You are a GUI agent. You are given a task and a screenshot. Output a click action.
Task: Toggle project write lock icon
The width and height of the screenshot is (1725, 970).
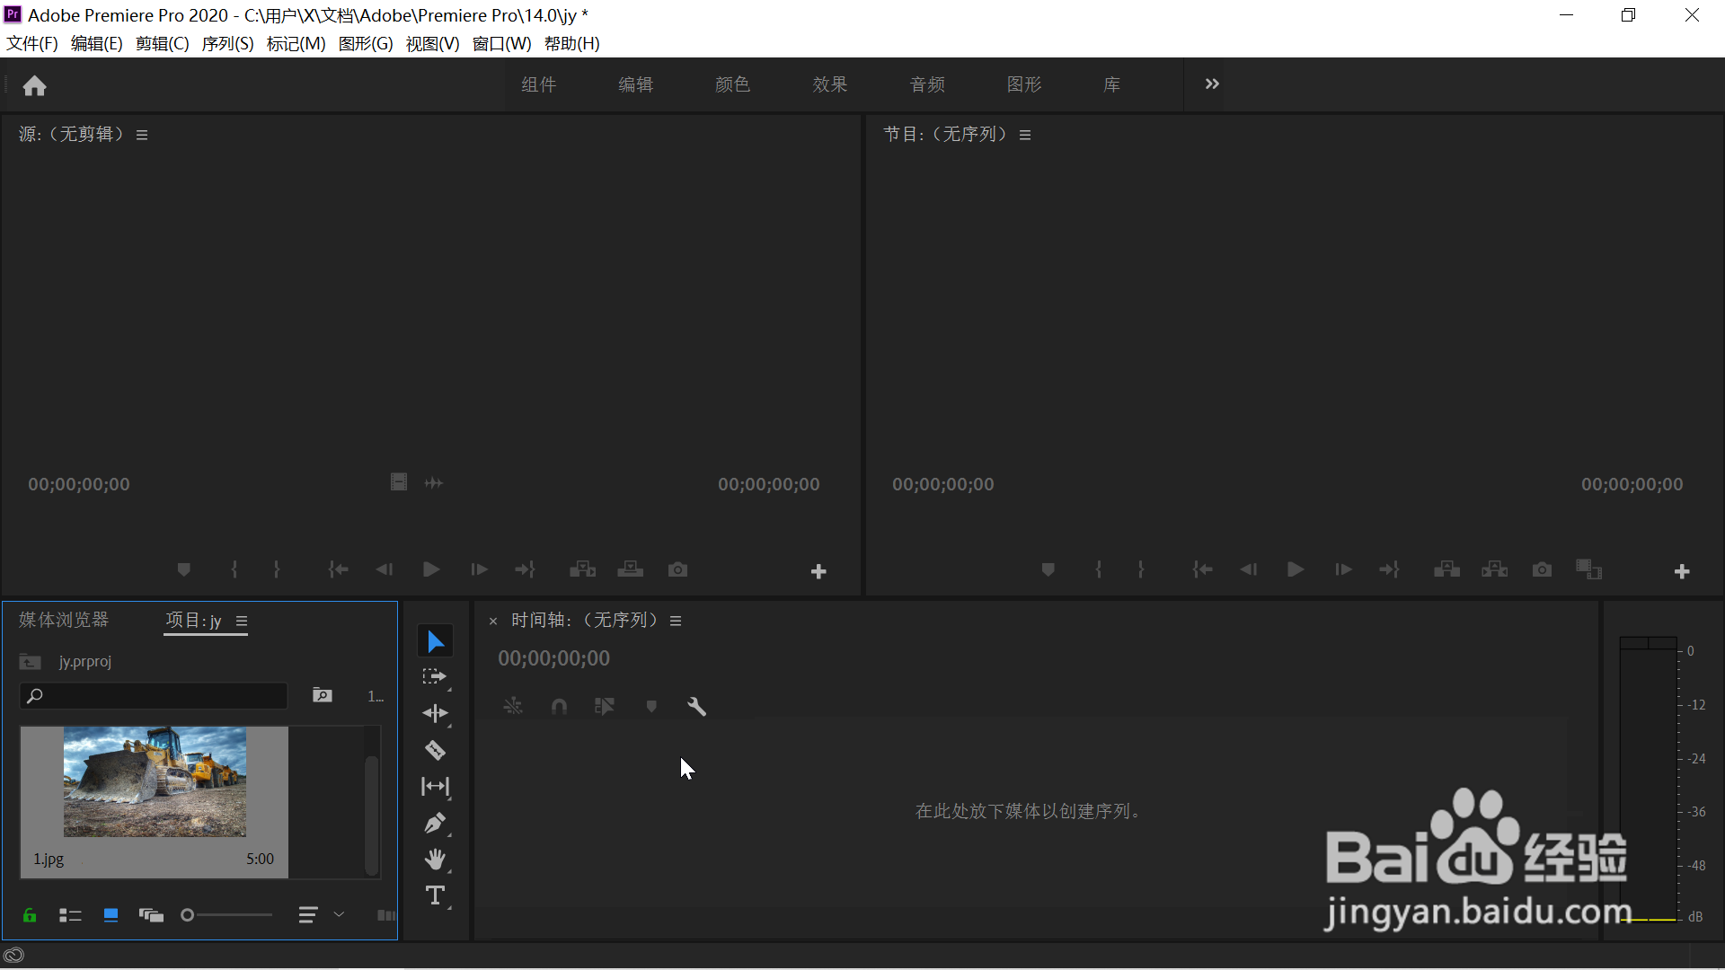click(x=30, y=915)
